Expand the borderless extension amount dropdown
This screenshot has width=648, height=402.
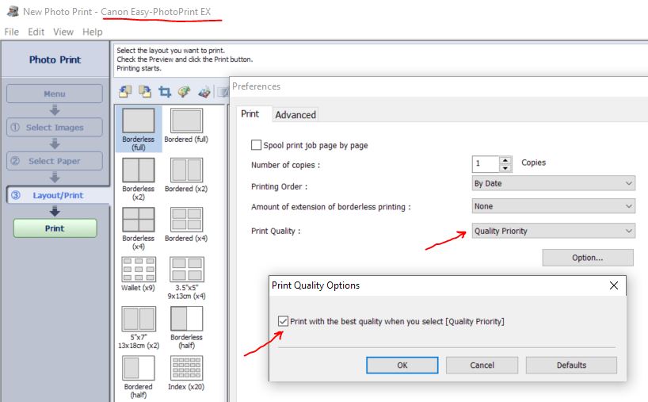[553, 206]
